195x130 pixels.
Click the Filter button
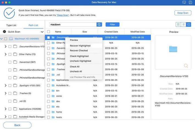click(112, 25)
